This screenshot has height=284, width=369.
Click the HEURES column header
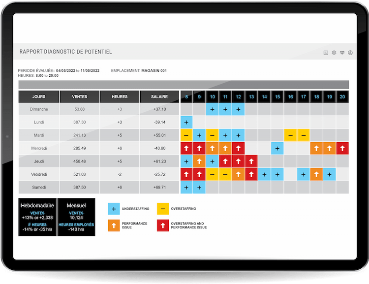coord(120,96)
